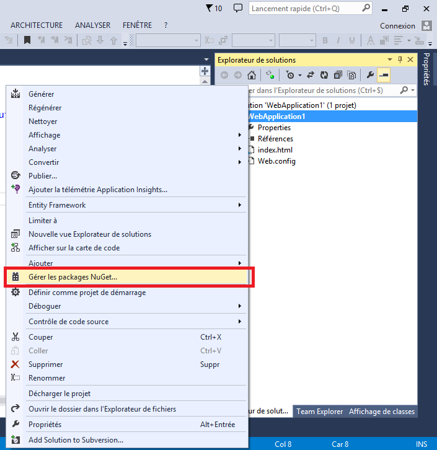Select Add Solution to Subversion...

[x=127, y=440]
